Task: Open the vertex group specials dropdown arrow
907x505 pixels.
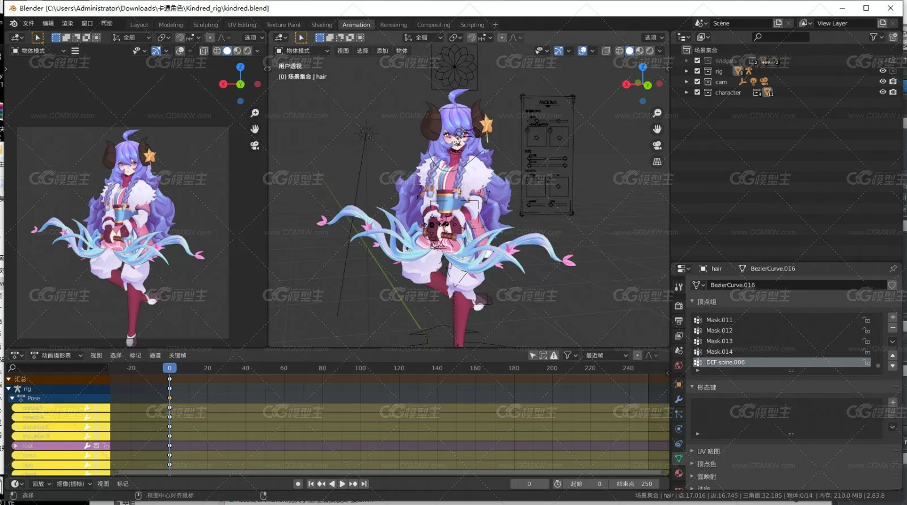Action: [x=893, y=341]
